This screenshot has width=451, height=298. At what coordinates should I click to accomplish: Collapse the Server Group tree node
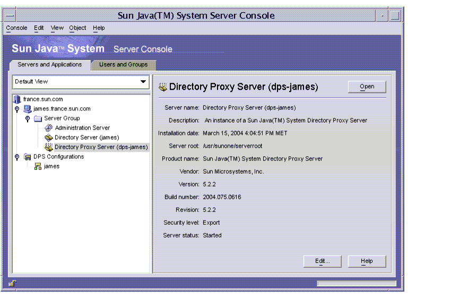[x=28, y=118]
